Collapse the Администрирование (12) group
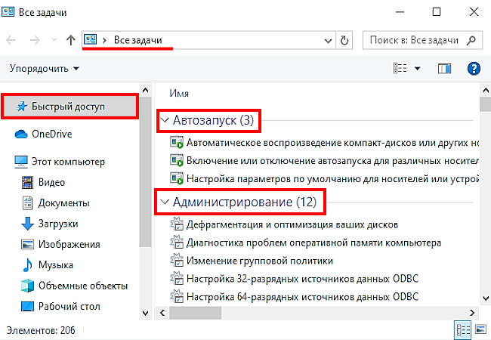This screenshot has width=491, height=340. coord(165,202)
